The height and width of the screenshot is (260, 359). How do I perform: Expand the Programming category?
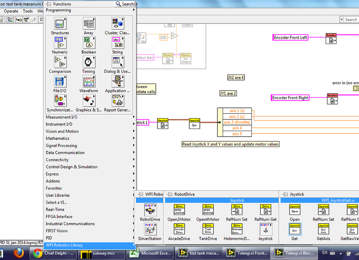point(90,10)
